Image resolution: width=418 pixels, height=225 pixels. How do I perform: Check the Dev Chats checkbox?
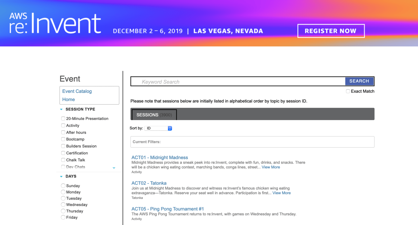coord(63,167)
